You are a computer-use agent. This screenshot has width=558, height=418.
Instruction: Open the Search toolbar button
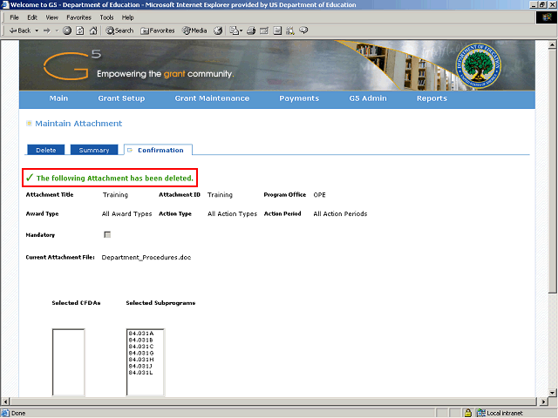tap(119, 31)
